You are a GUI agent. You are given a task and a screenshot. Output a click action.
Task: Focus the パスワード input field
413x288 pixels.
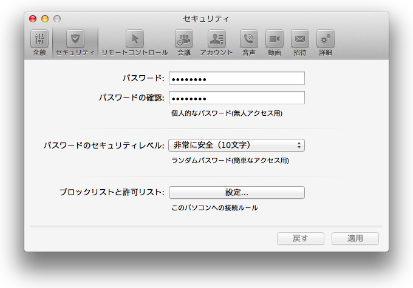[237, 78]
